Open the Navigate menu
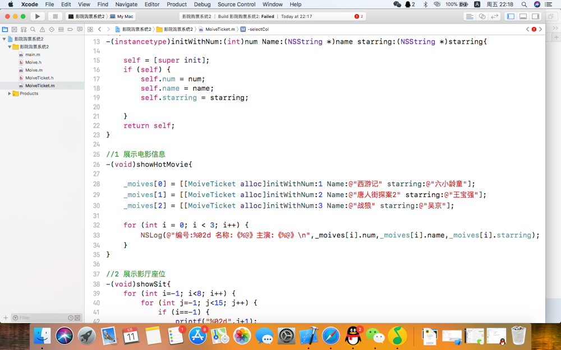The height and width of the screenshot is (350, 561). [126, 4]
